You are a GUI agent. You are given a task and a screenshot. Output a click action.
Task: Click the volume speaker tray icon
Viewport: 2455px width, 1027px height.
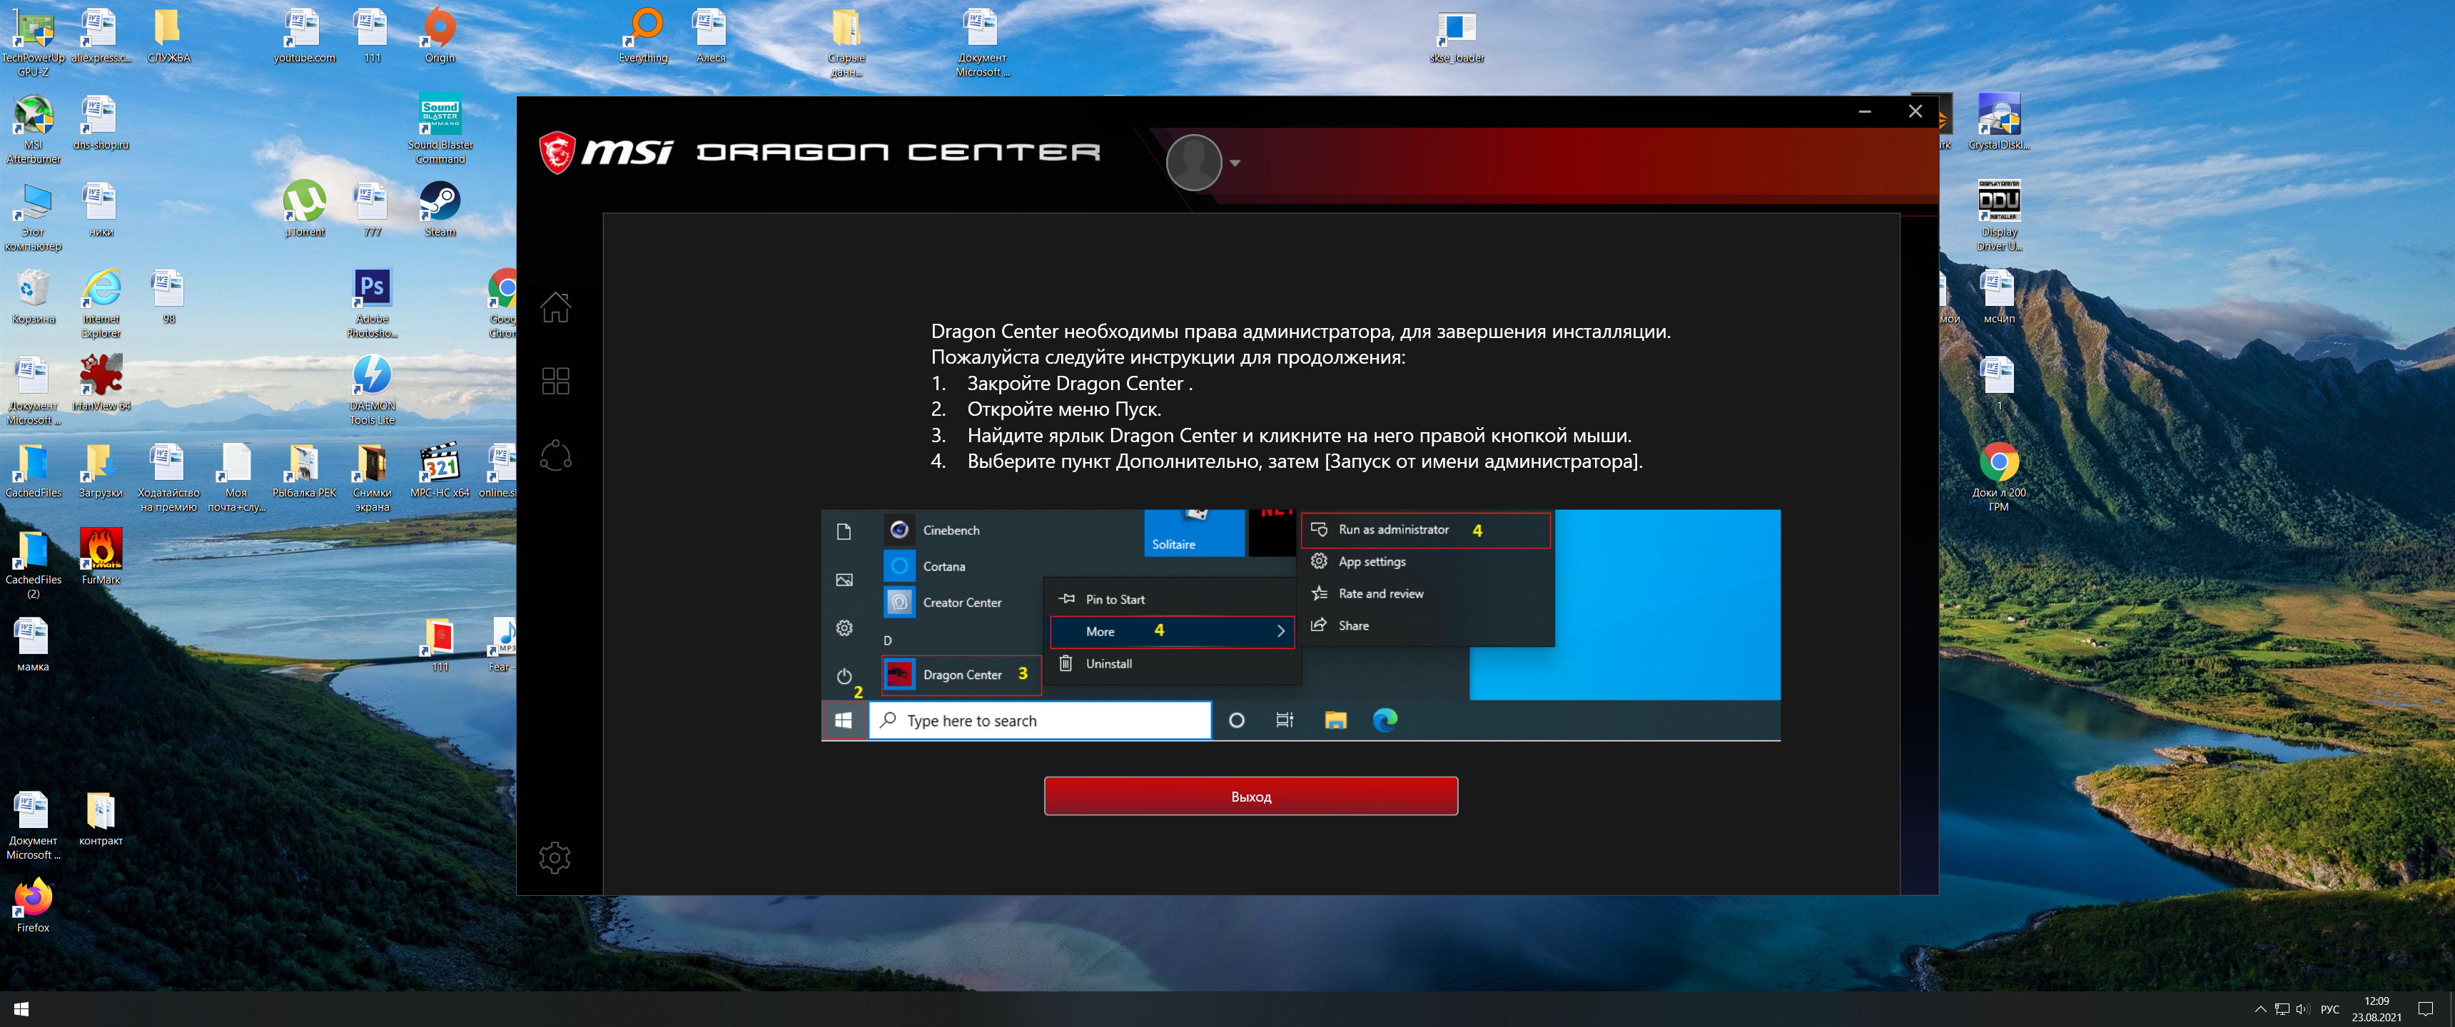[2302, 1009]
